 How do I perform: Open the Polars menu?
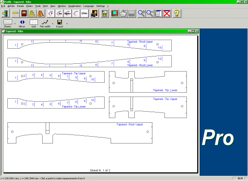pos(29,6)
